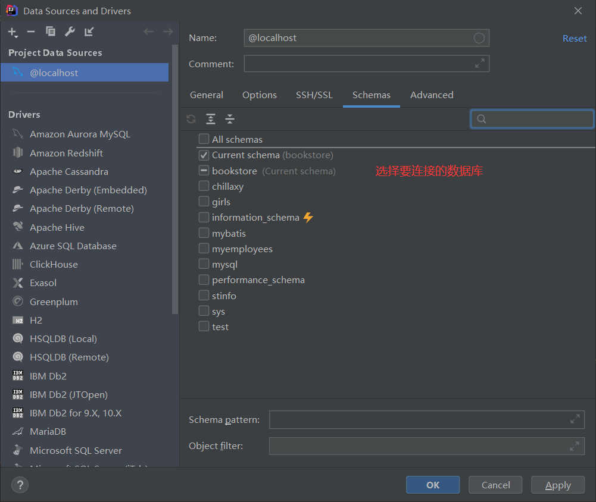Check the myemployees schema checkbox

point(204,249)
